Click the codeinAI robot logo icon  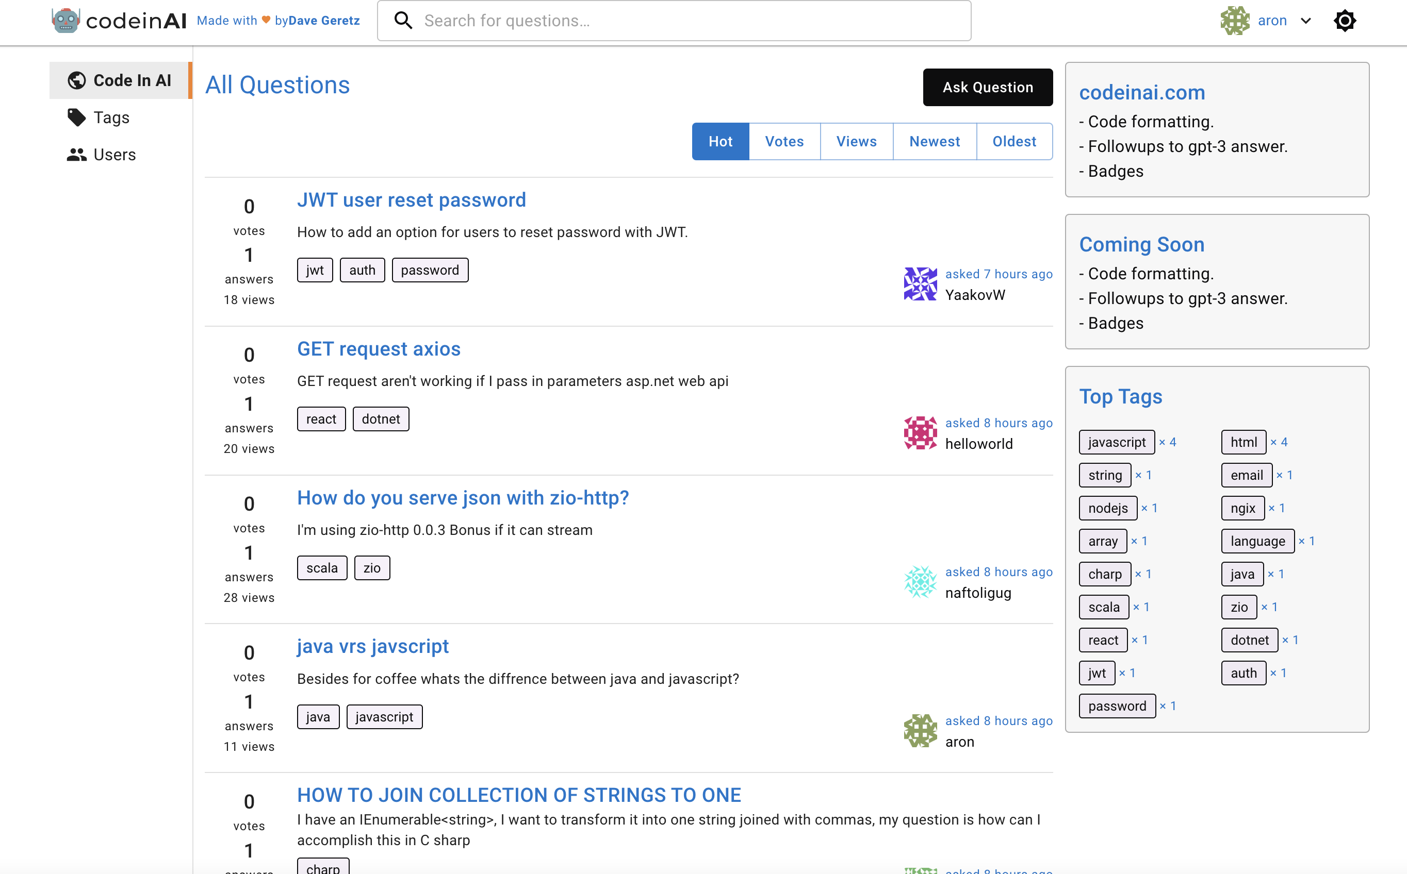point(66,20)
